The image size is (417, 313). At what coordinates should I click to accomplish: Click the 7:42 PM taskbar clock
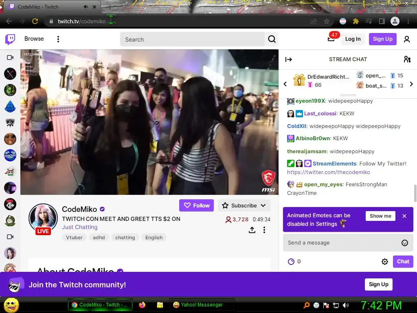381,305
